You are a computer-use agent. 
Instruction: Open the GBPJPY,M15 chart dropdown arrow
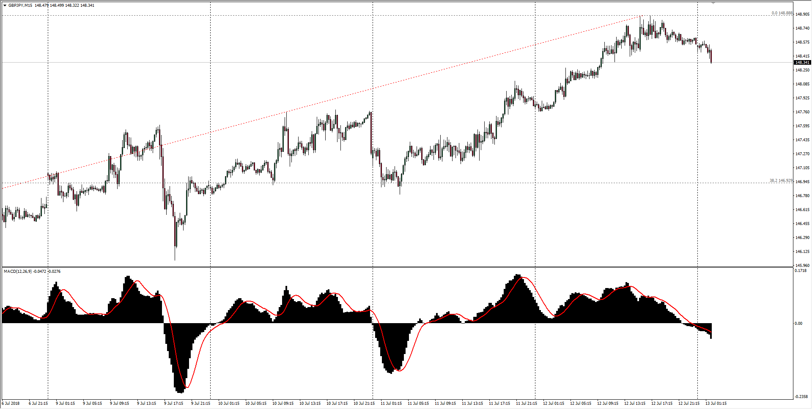[x=5, y=5]
